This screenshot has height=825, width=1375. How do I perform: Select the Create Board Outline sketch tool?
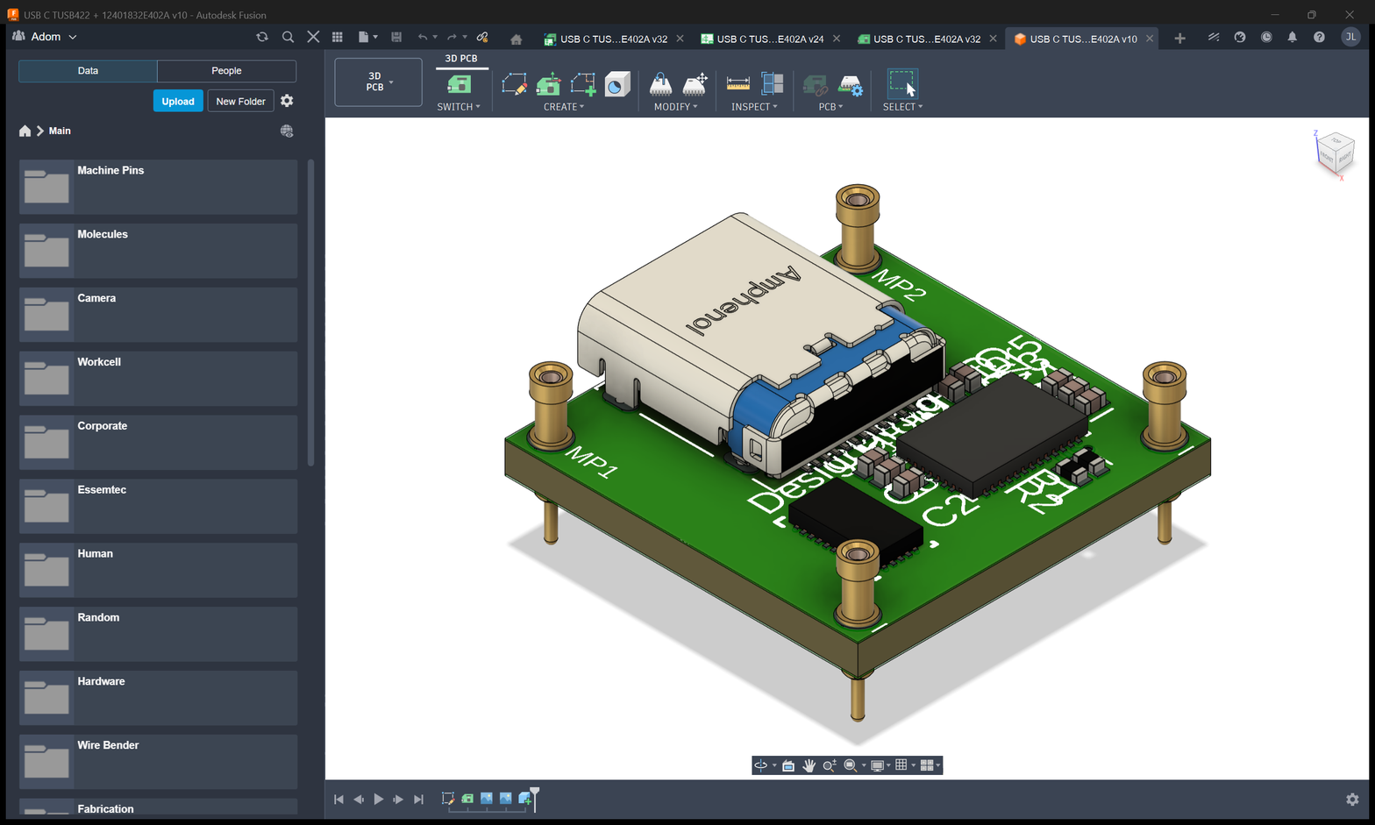(x=514, y=84)
